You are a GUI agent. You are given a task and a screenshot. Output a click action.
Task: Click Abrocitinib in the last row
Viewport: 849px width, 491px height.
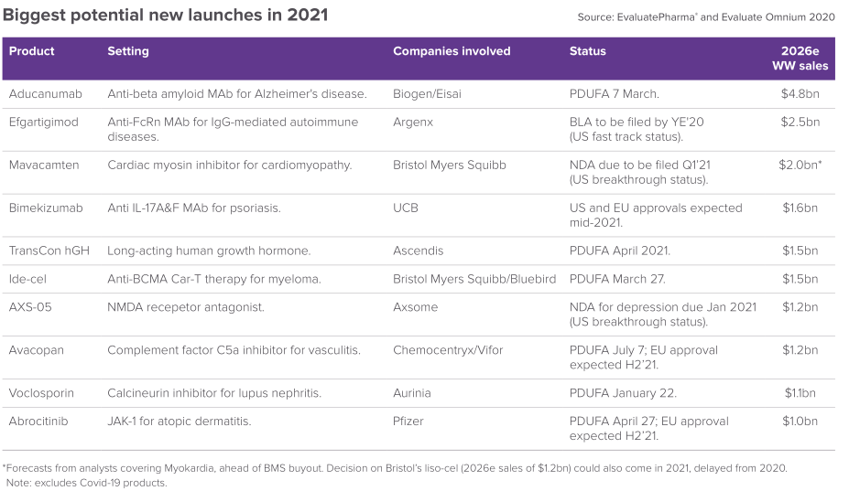pyautogui.click(x=39, y=422)
